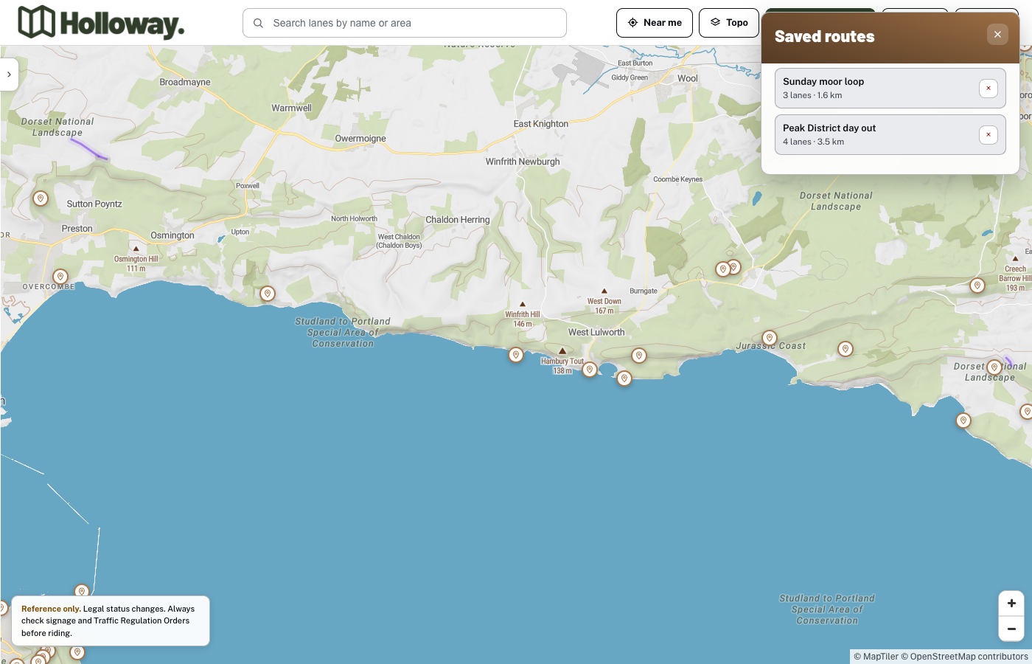Open the Sunday moor loop route
The image size is (1032, 664).
click(890, 88)
